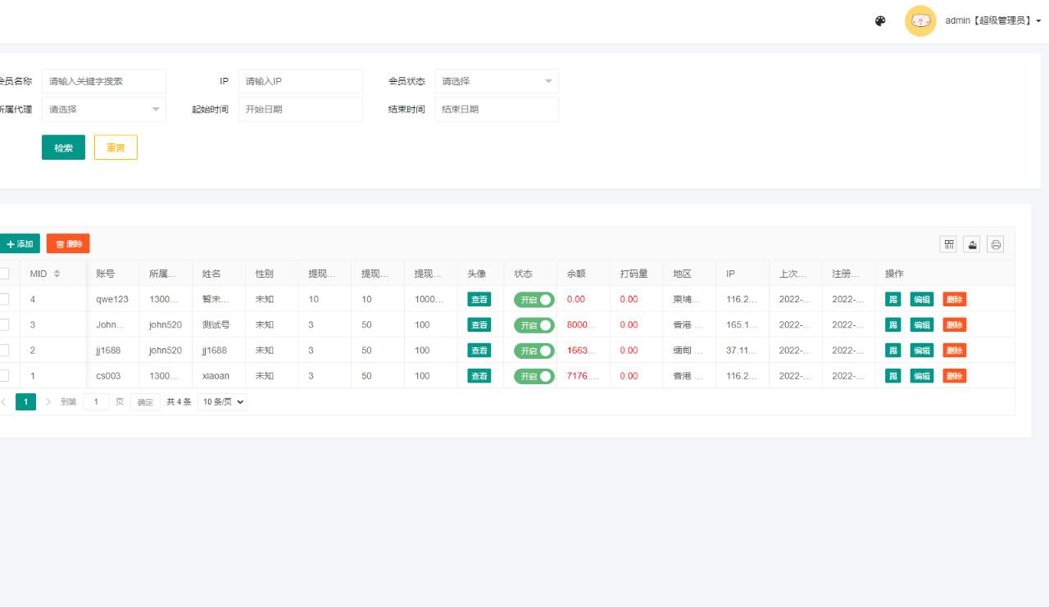
Task: Open the 10 条/页 page size dropdown
Action: tap(222, 402)
